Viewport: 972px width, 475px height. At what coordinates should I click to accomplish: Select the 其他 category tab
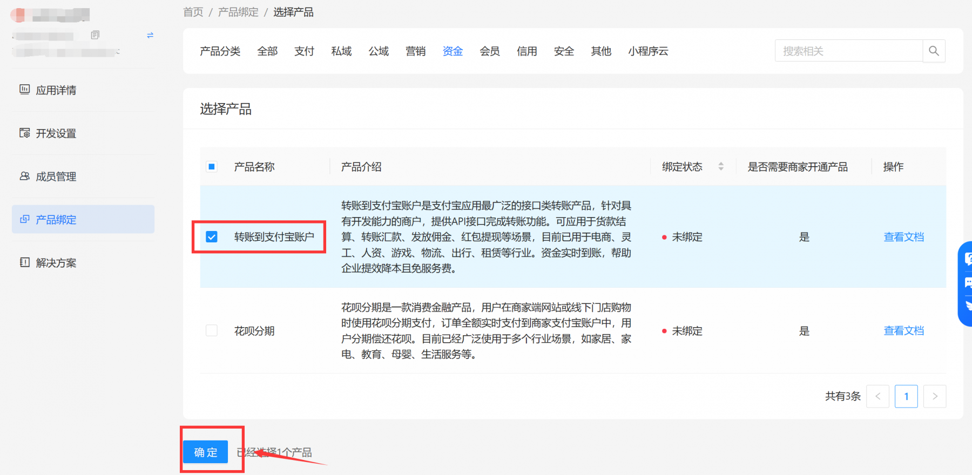601,51
